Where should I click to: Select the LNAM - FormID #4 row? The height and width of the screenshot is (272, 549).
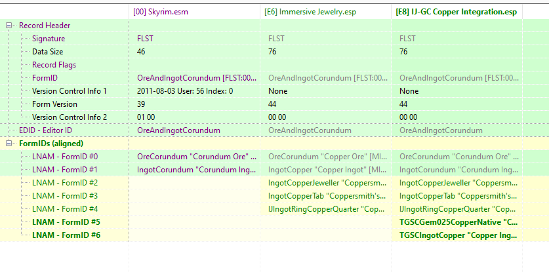274,209
